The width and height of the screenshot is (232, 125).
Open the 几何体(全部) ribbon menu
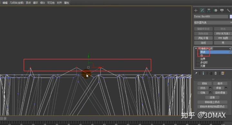pos(16,3)
